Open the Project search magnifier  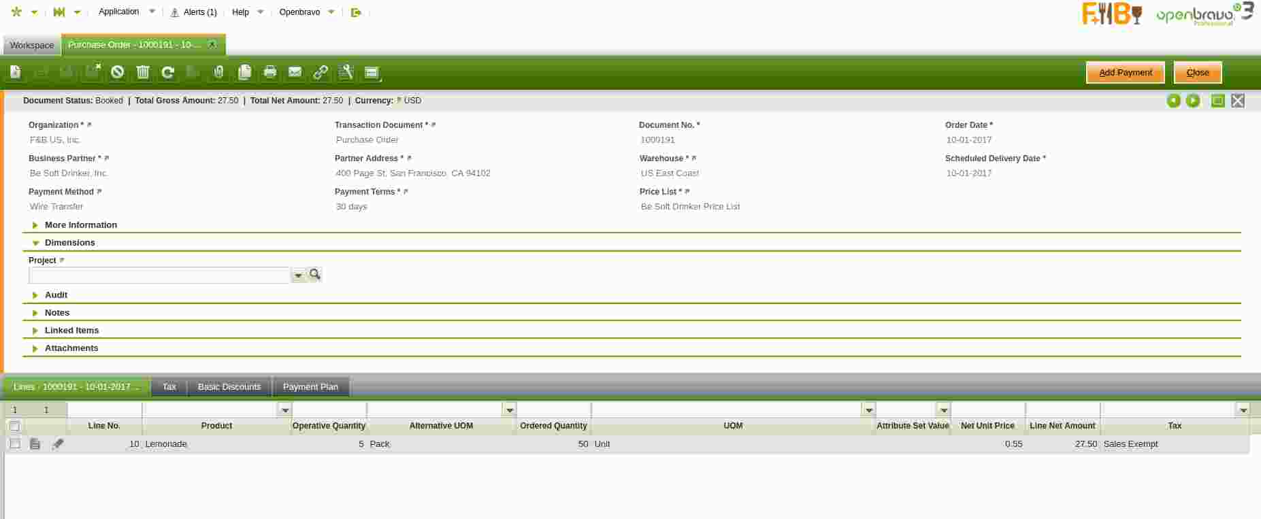(x=314, y=275)
